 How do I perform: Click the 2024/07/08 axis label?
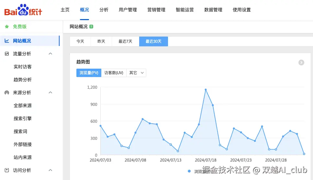(135, 160)
